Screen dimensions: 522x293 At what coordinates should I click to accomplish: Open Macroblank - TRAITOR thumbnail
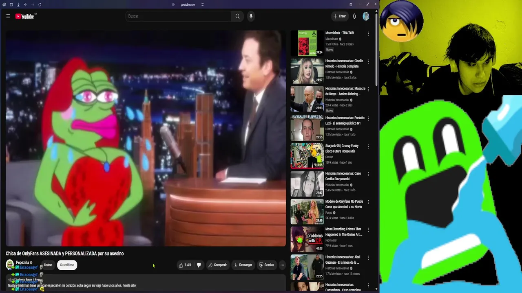pyautogui.click(x=307, y=43)
